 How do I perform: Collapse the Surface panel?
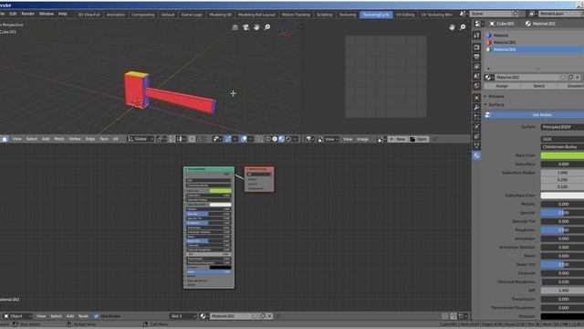(495, 105)
